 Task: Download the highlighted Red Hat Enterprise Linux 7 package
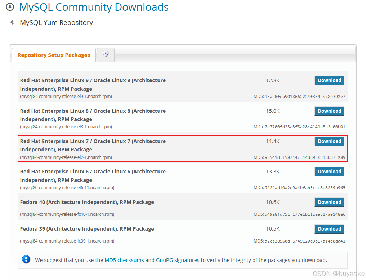(329, 141)
